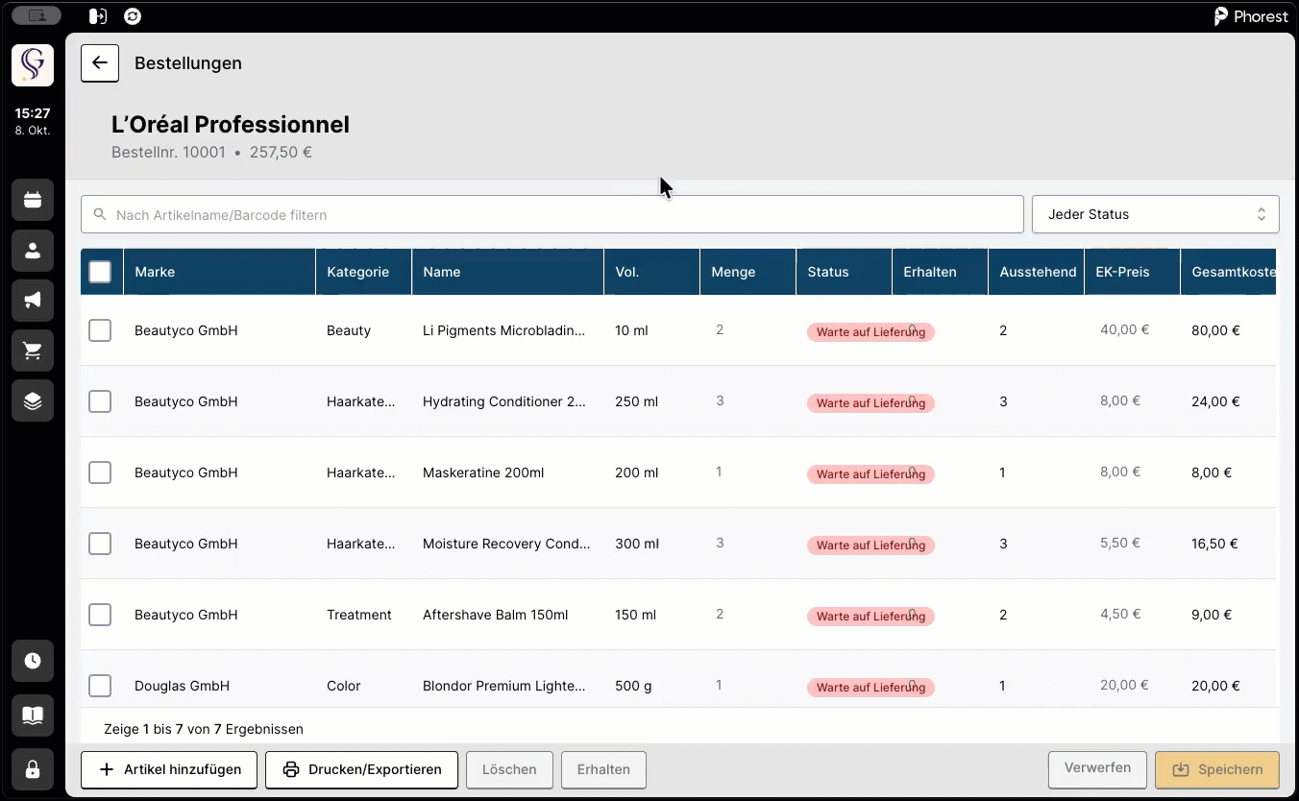Click the Drucken/Exportieren button
Image resolution: width=1299 pixels, height=801 pixels.
click(361, 769)
